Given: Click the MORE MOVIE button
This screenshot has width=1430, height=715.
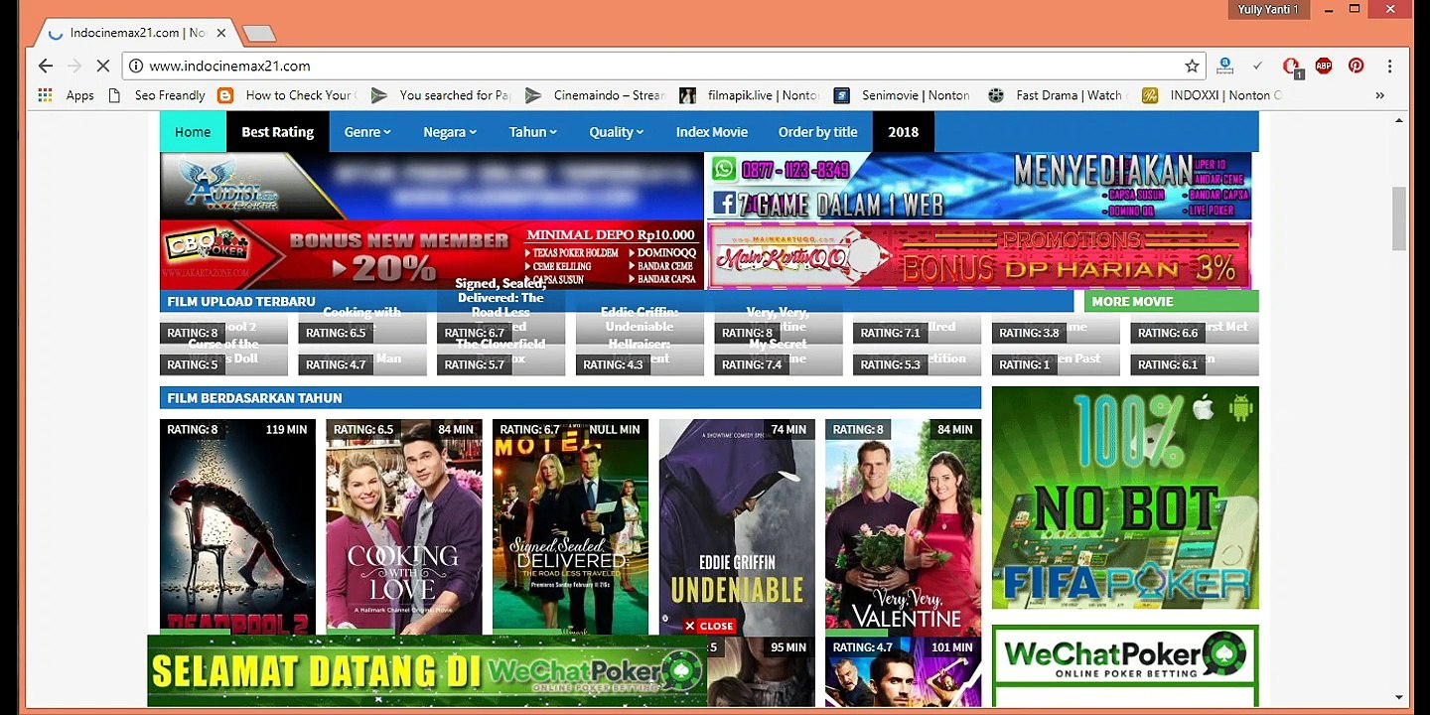Looking at the screenshot, I should (x=1172, y=301).
